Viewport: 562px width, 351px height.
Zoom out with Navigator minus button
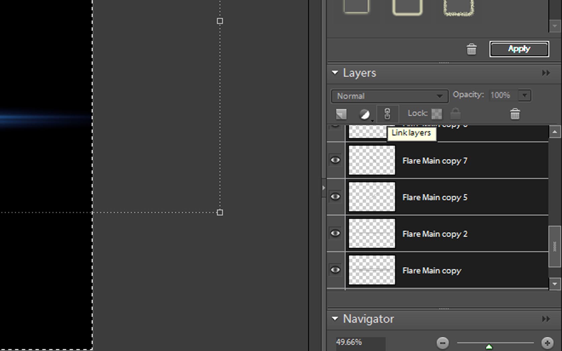(443, 343)
